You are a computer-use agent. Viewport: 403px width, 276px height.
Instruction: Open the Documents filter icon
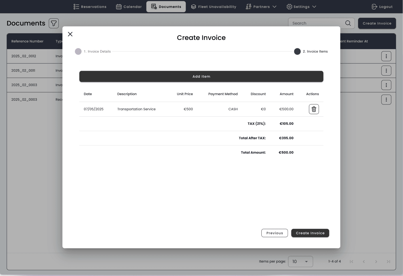pos(54,23)
